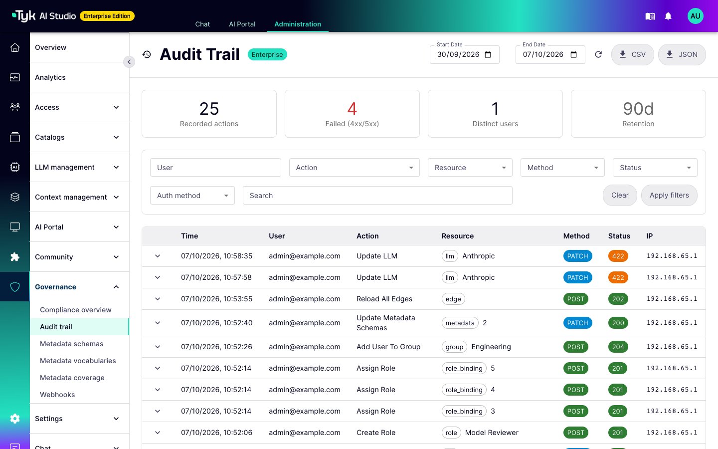The image size is (718, 449).
Task: Expand the Reload All Edges row
Action: point(158,299)
